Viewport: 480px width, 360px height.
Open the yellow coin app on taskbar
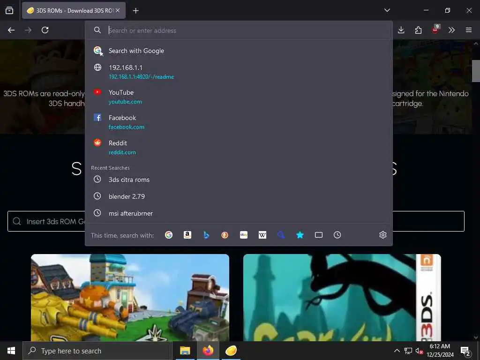pyautogui.click(x=231, y=351)
